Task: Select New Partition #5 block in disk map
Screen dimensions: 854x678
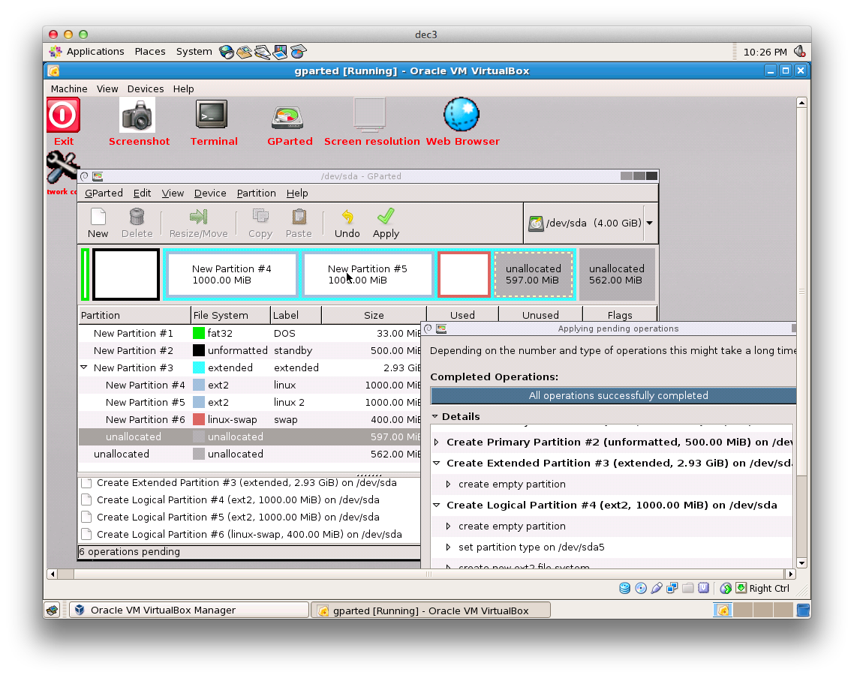Action: [x=368, y=274]
